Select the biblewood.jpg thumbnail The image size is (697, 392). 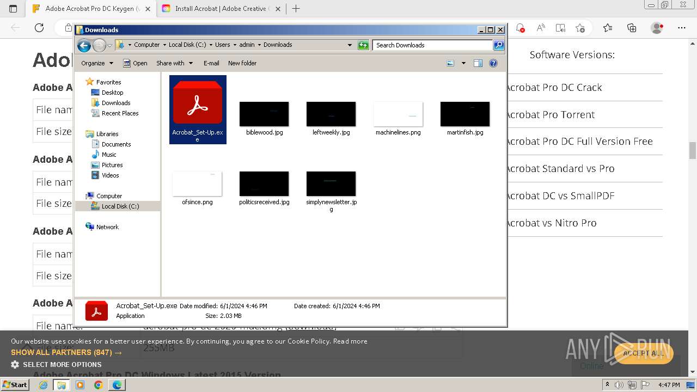[264, 114]
